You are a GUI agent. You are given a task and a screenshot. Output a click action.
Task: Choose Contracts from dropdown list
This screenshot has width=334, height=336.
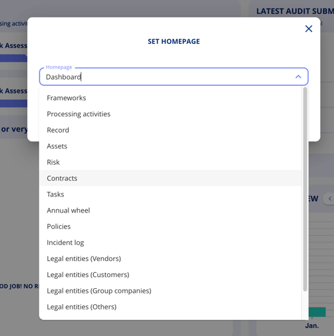coord(170,178)
